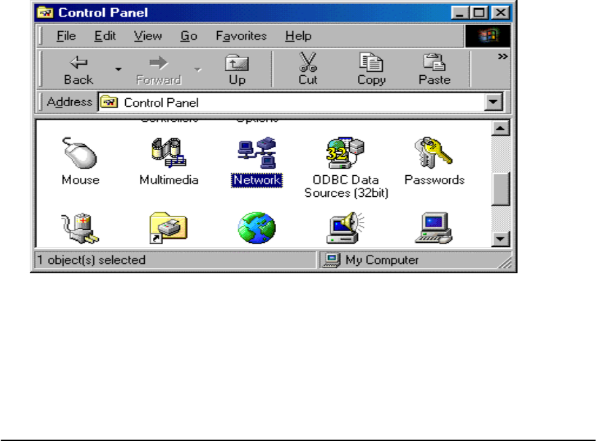Close the Control Panel window

click(x=501, y=13)
